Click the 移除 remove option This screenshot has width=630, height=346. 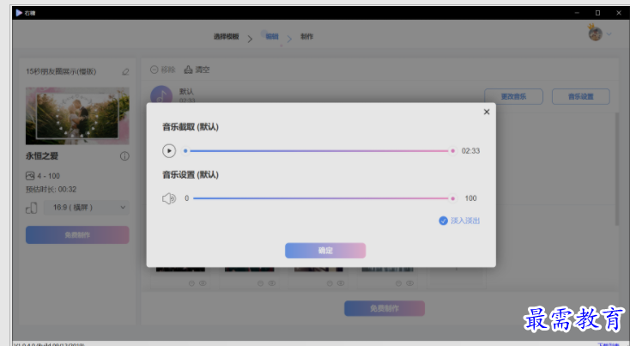click(163, 70)
